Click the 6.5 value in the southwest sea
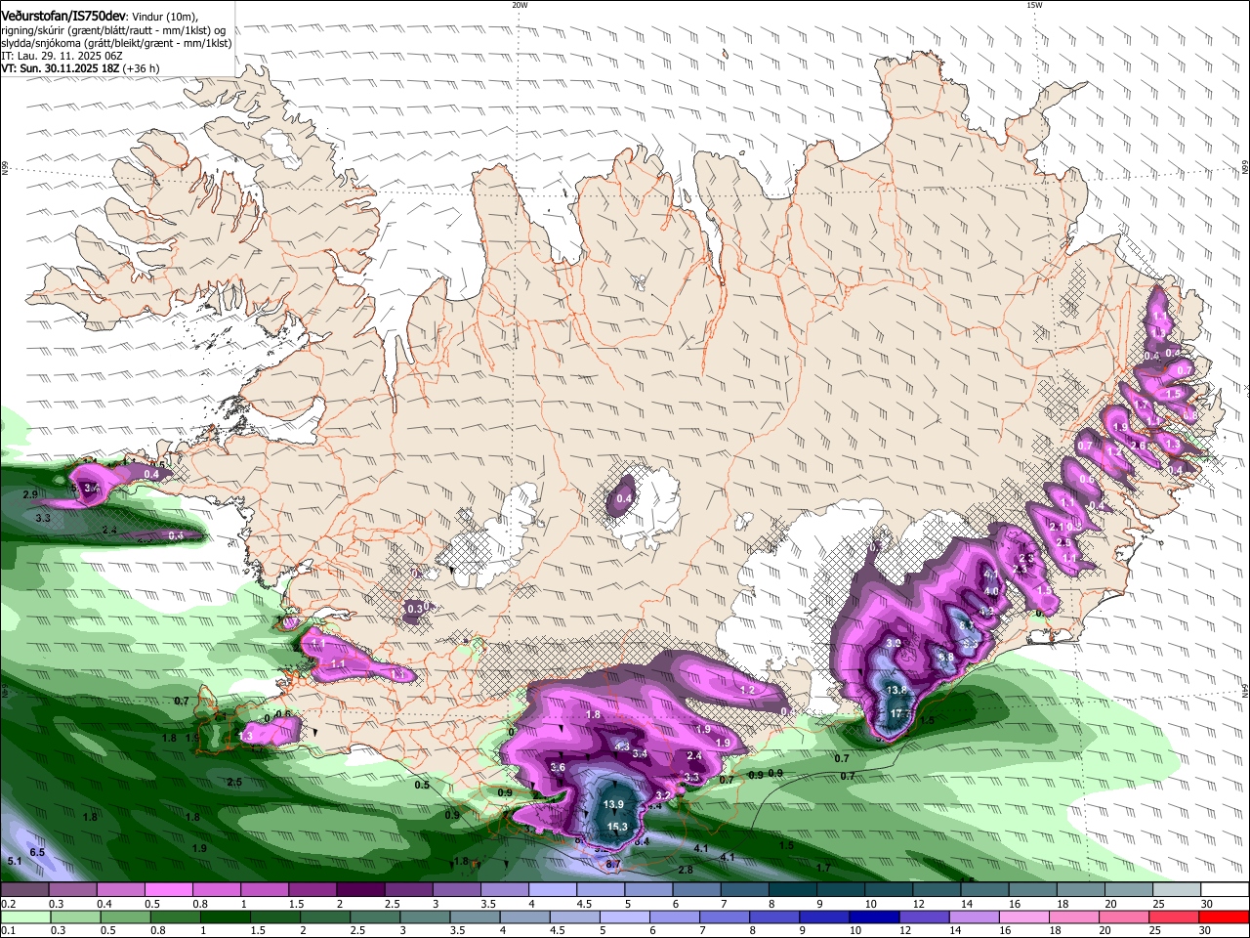Image resolution: width=1250 pixels, height=938 pixels. point(37,852)
